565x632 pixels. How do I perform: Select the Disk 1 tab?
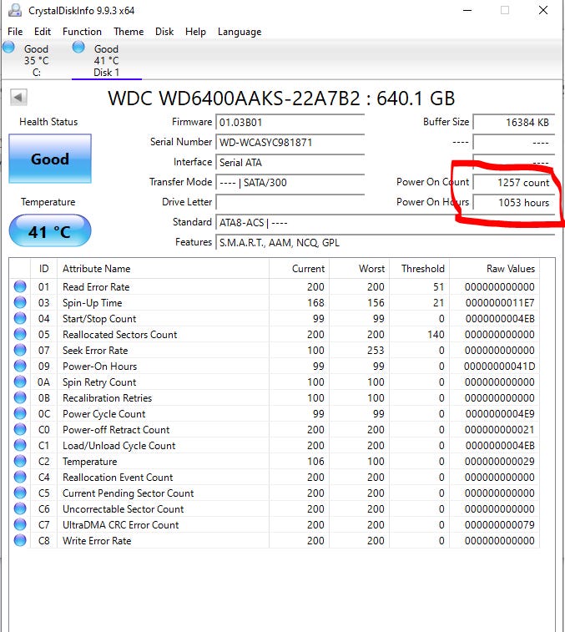point(106,60)
